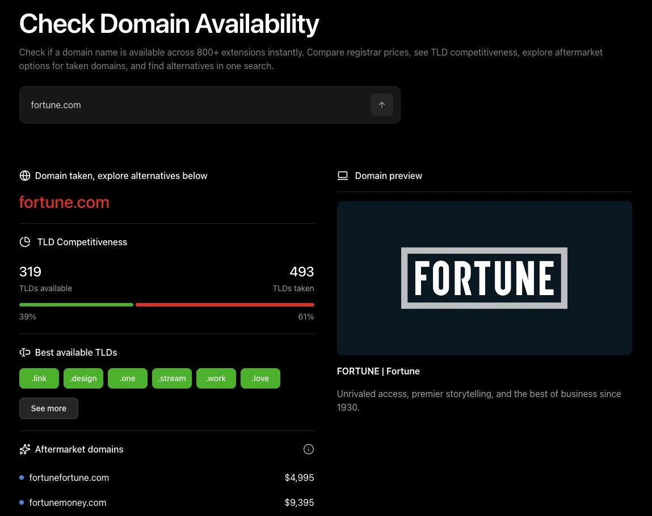Click the 'Domain preview' section title

(x=388, y=176)
